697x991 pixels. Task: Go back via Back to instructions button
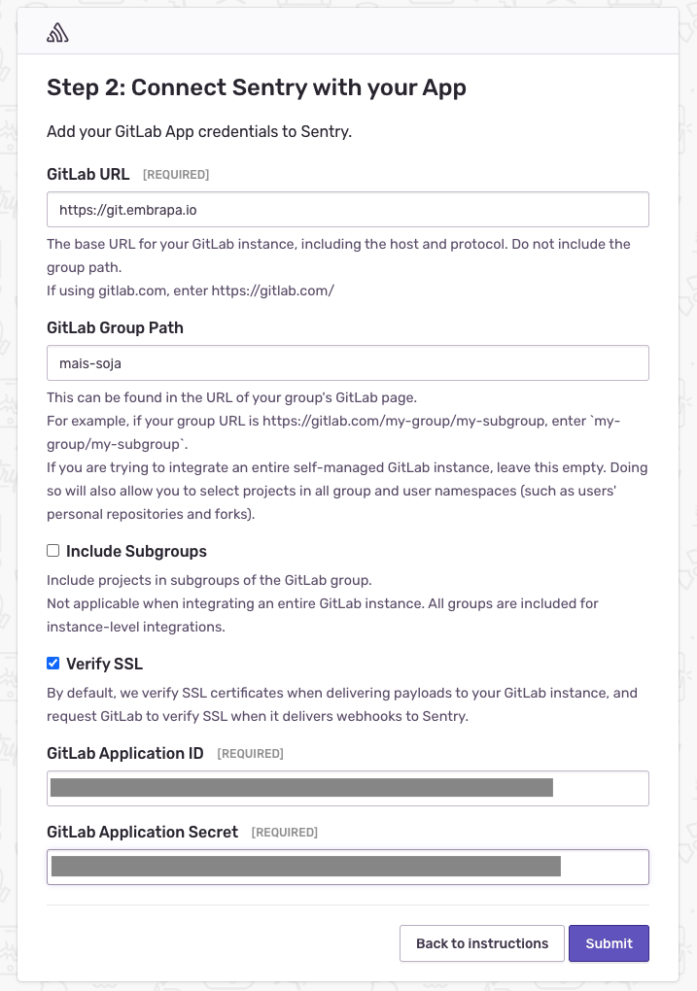point(482,943)
